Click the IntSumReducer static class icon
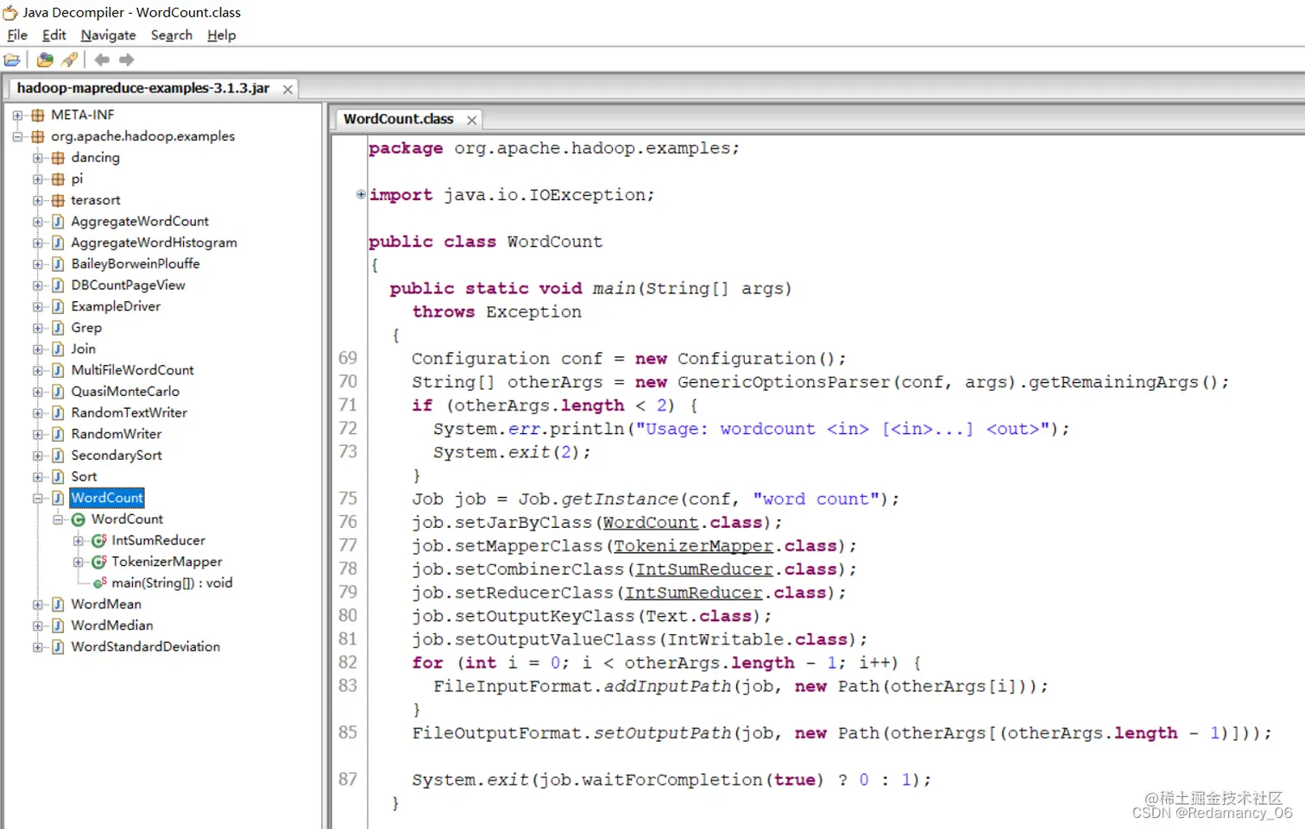Screen dimensions: 1305x829 [x=98, y=541]
